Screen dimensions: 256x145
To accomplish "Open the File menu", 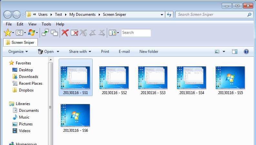I will (x=9, y=24).
